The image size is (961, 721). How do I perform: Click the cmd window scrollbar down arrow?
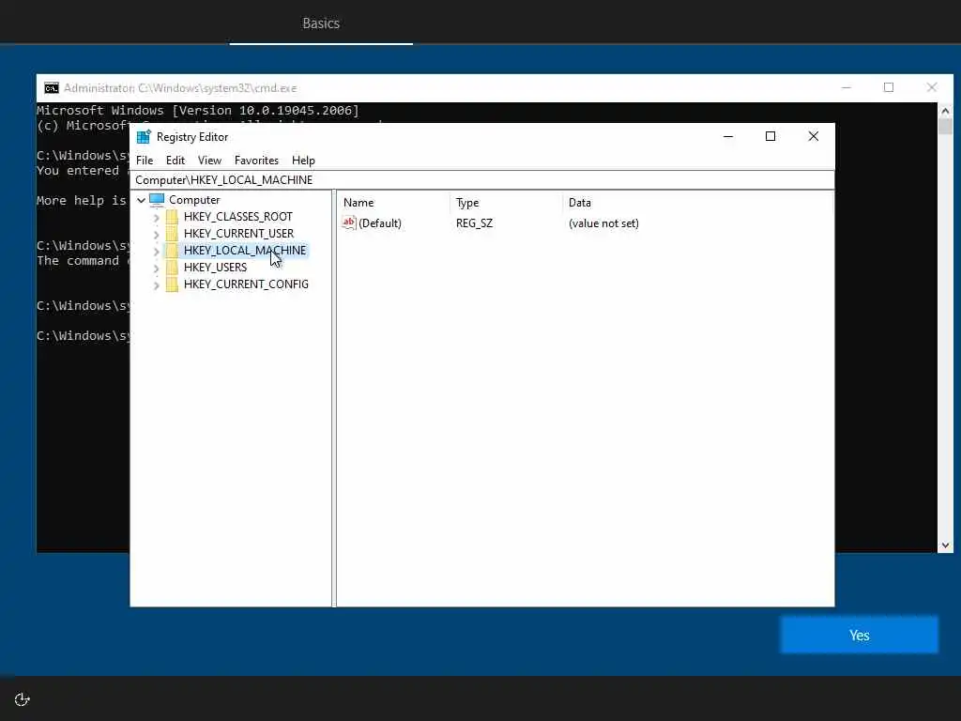[945, 545]
